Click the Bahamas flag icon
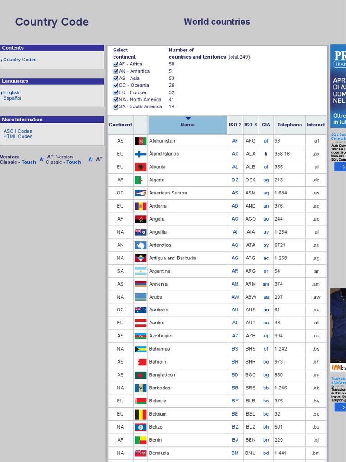346x462 pixels. tap(141, 349)
